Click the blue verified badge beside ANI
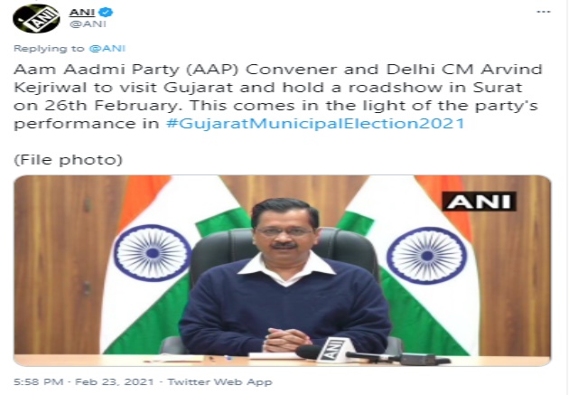This screenshot has height=395, width=587. click(x=106, y=12)
